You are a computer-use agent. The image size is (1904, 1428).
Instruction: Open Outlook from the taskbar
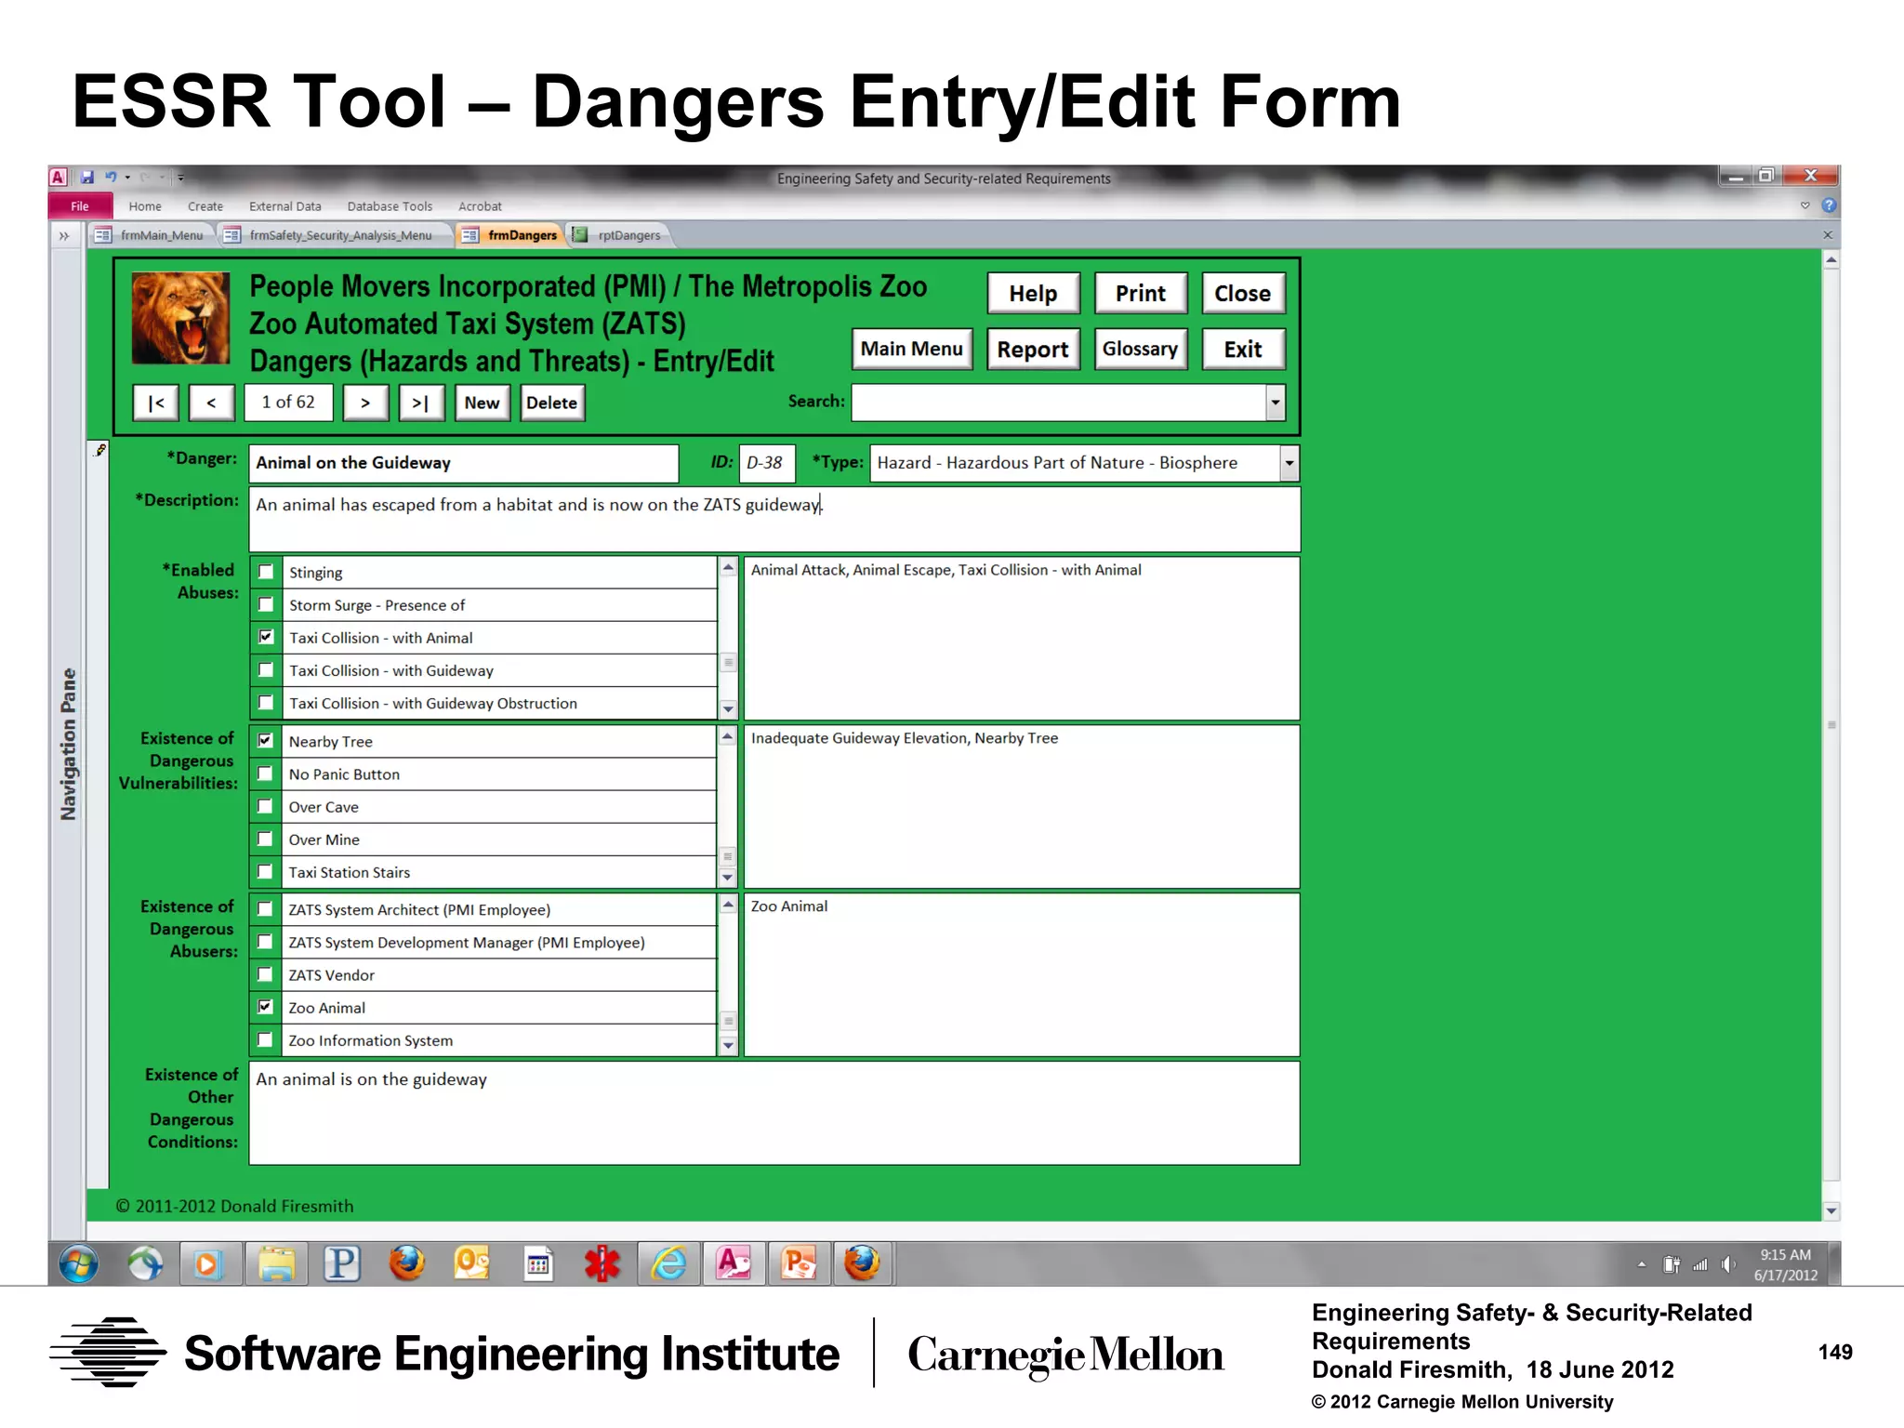[471, 1263]
